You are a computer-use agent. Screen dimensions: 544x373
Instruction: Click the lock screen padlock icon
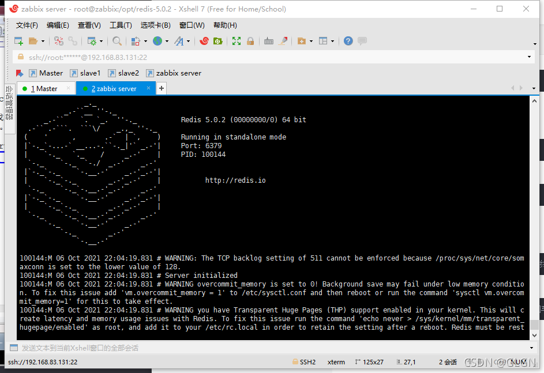coord(250,42)
